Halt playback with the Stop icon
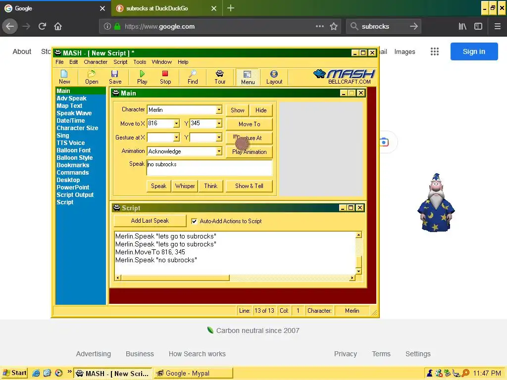The width and height of the screenshot is (507, 380). coord(165,77)
